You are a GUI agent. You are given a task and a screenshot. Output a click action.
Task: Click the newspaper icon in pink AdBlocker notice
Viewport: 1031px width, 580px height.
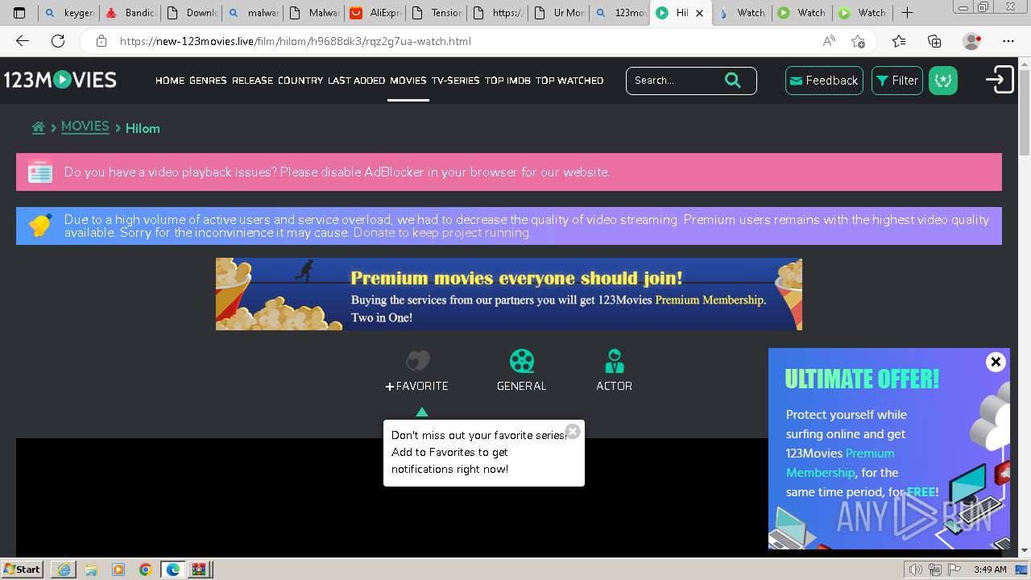(40, 172)
